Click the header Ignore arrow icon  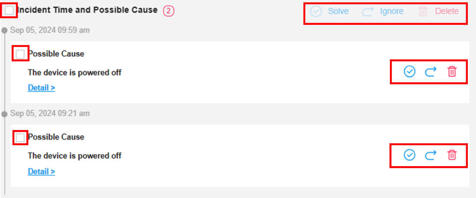pyautogui.click(x=368, y=12)
